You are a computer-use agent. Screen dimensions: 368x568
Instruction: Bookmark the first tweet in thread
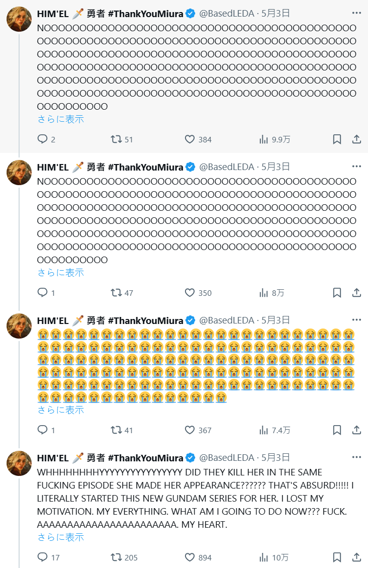(337, 139)
